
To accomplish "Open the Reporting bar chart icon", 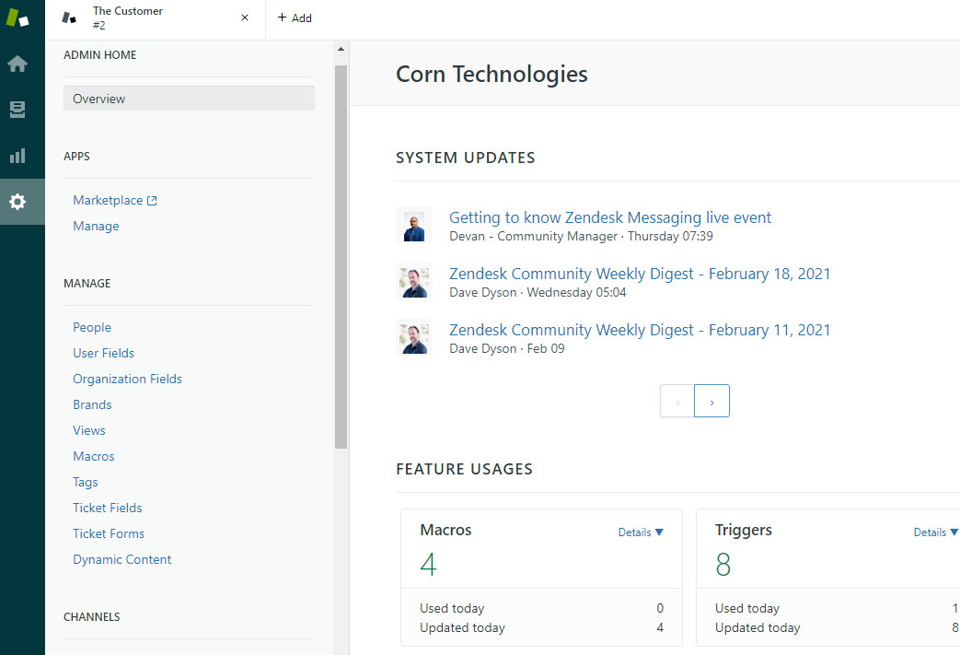I will pos(17,156).
